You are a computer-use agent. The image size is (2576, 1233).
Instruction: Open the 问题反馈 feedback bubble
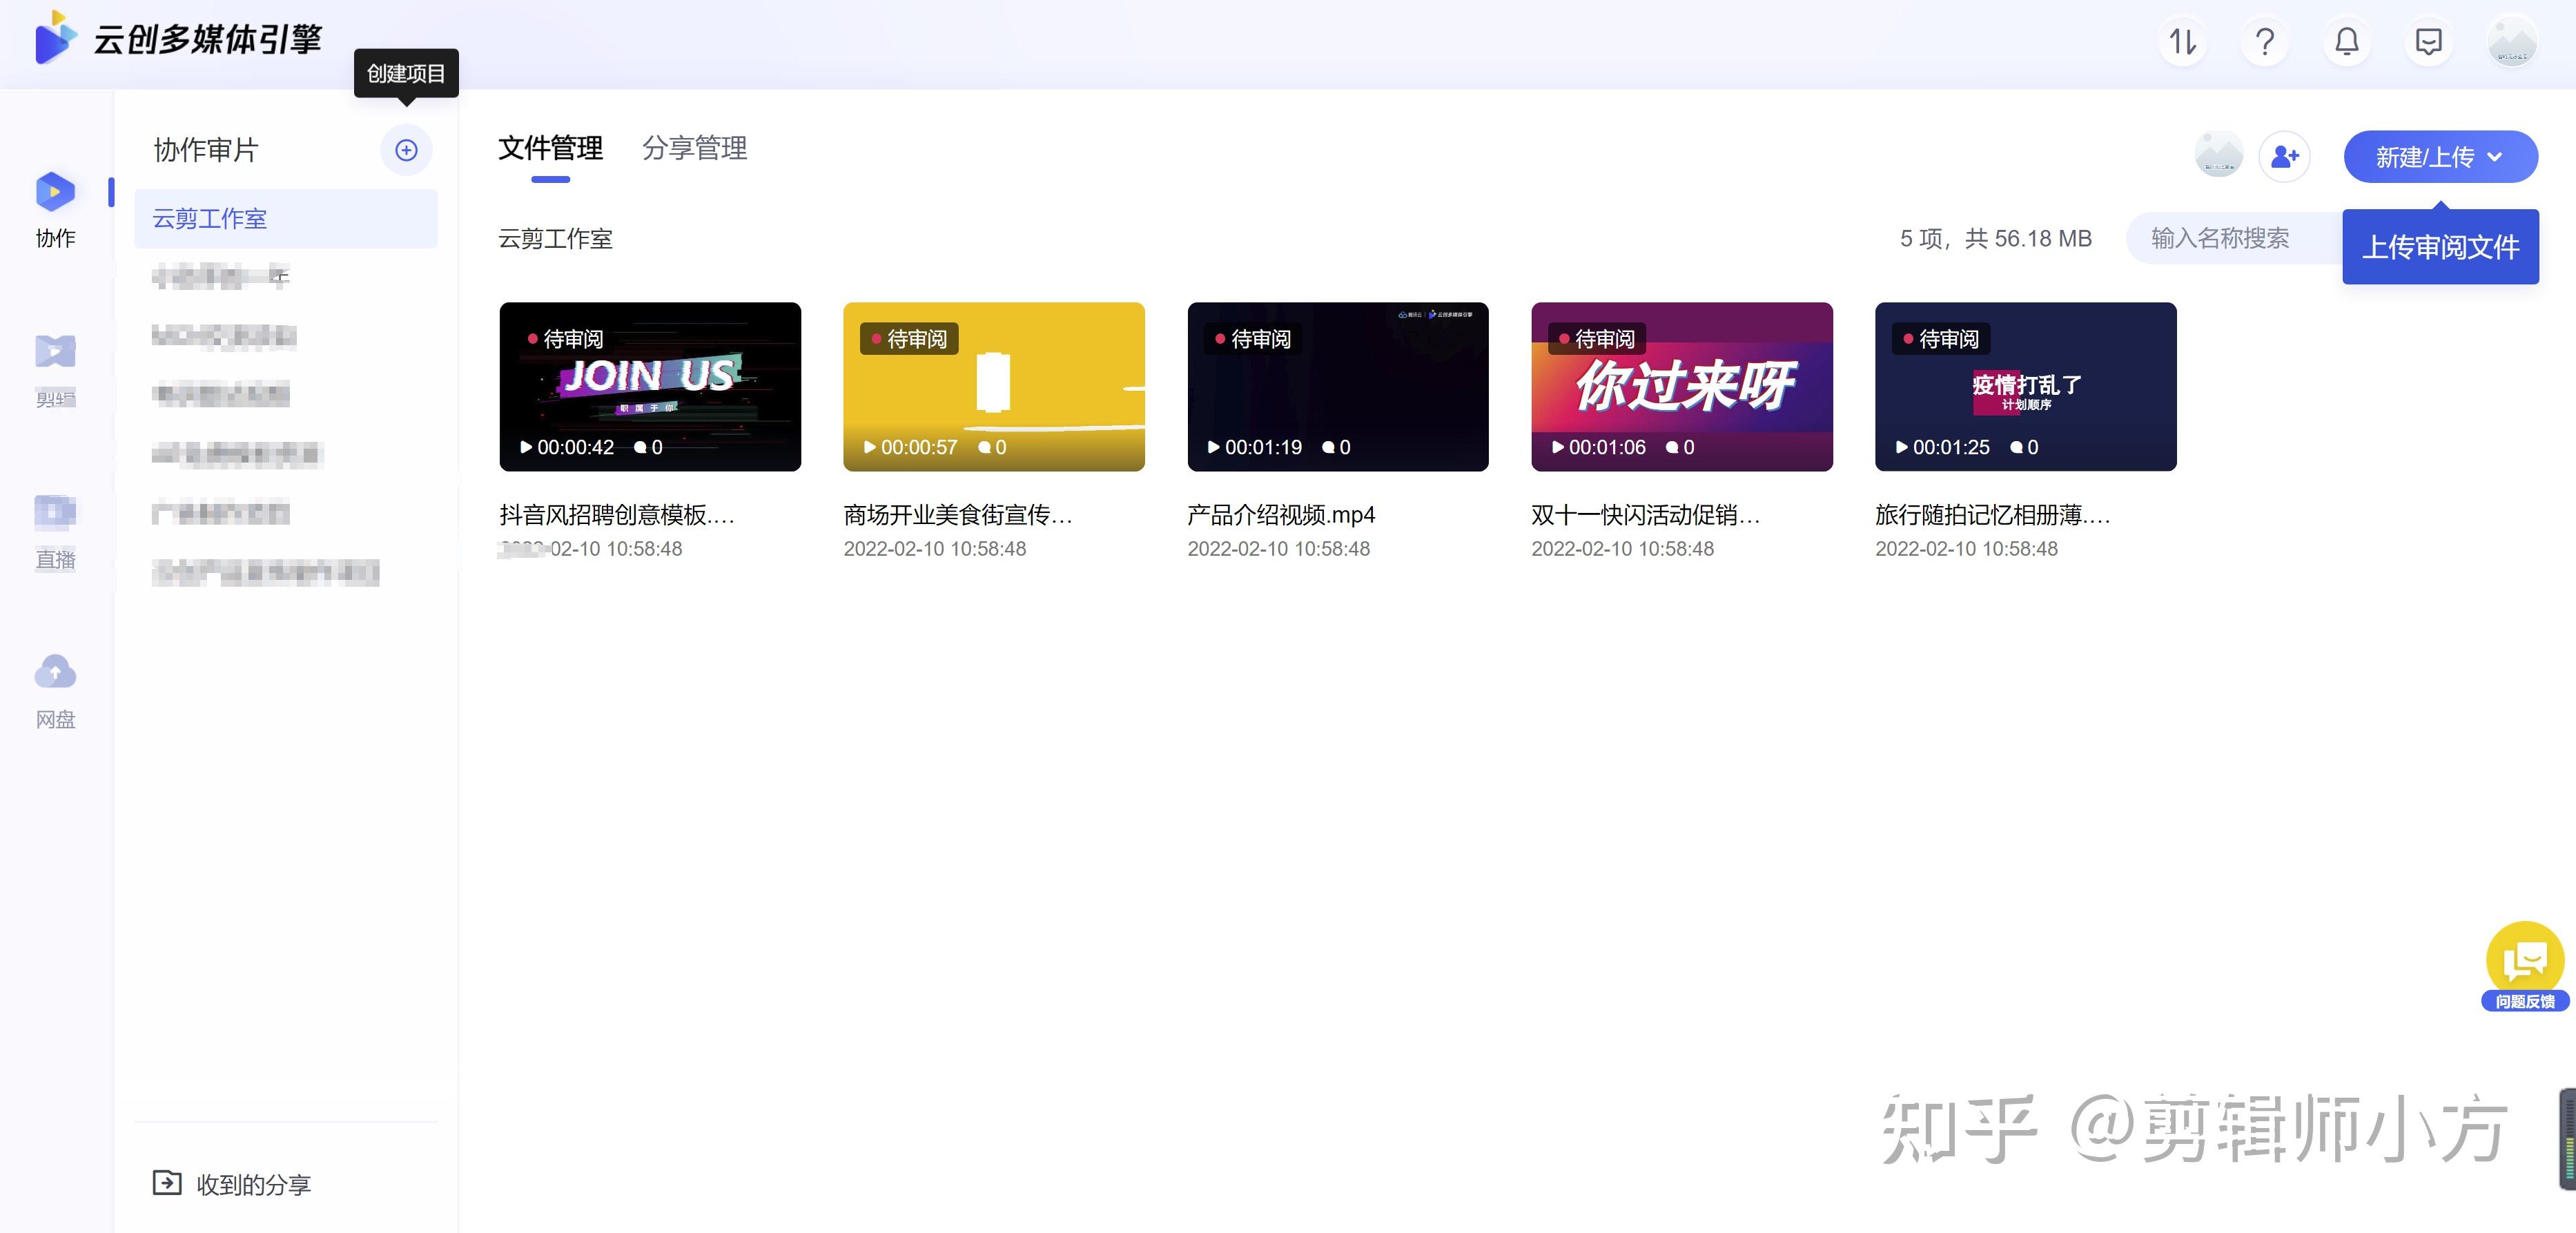tap(2525, 966)
